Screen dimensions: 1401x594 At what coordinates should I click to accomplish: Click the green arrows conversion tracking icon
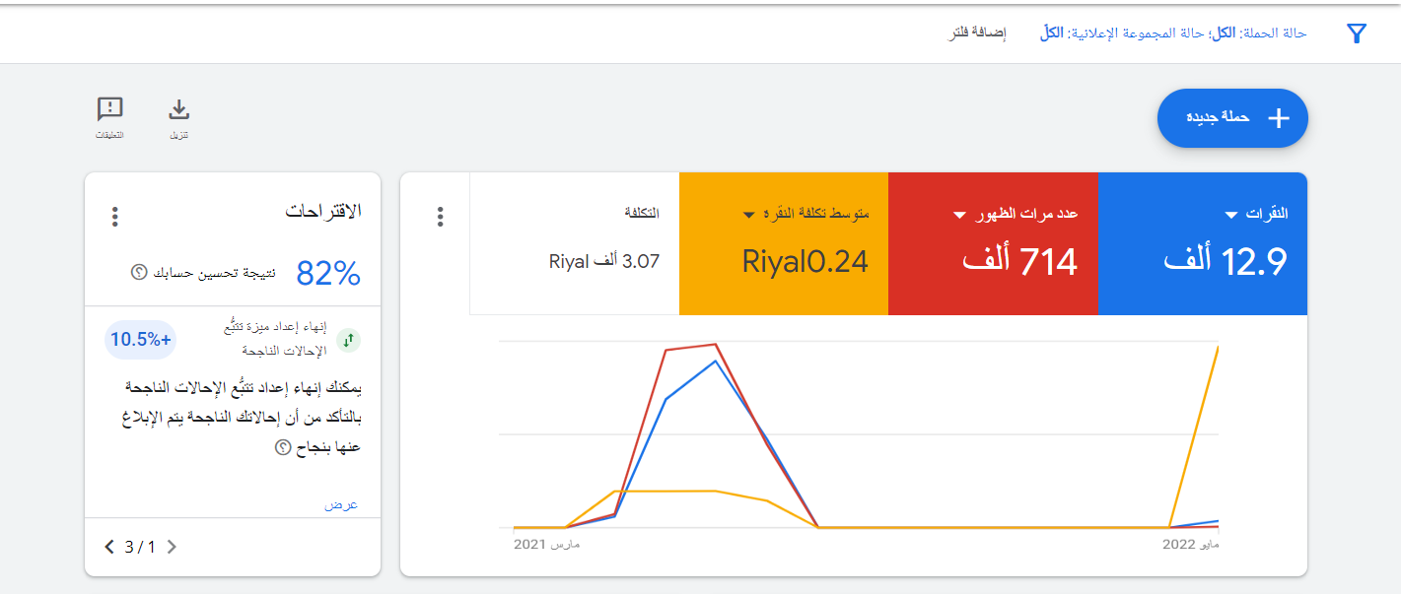348,341
